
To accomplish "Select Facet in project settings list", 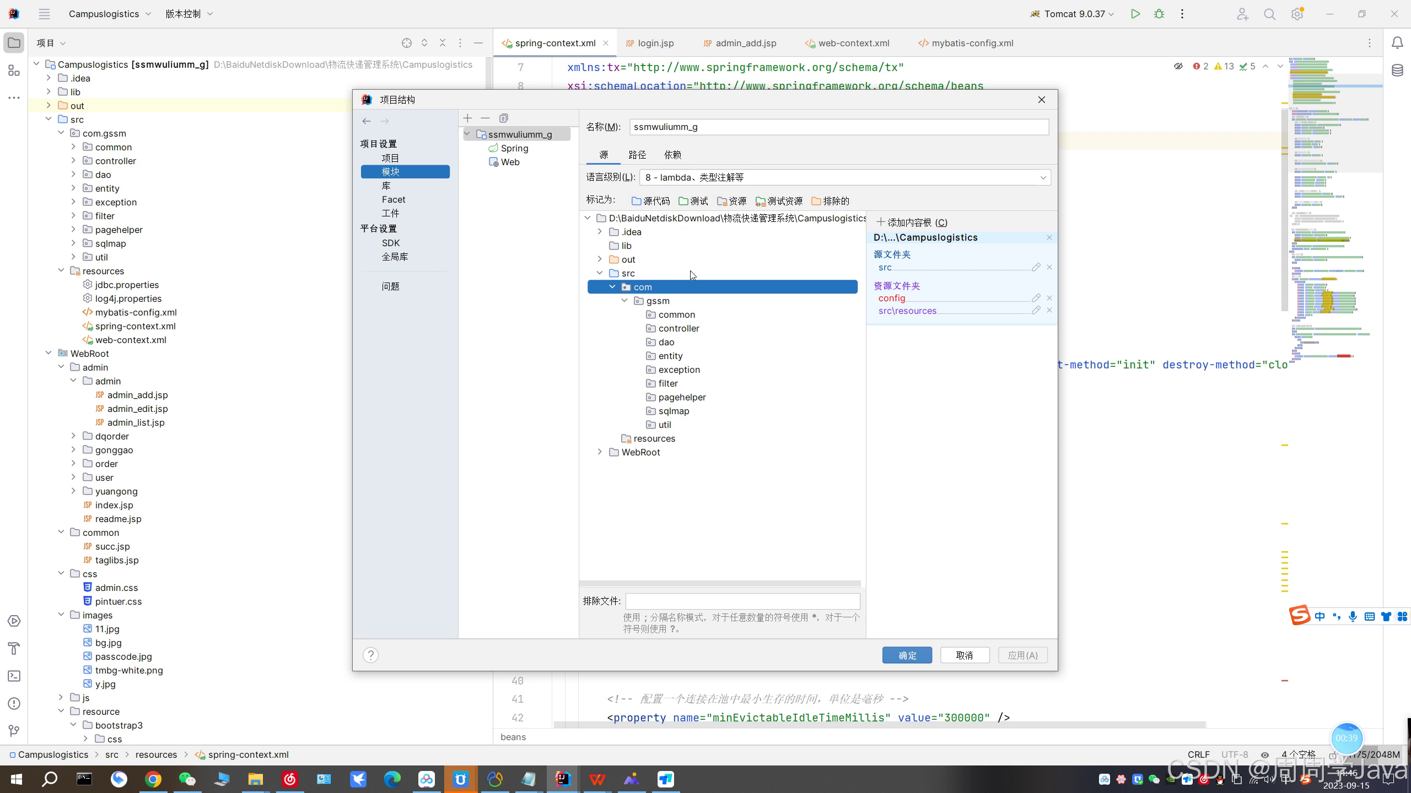I will tap(393, 199).
